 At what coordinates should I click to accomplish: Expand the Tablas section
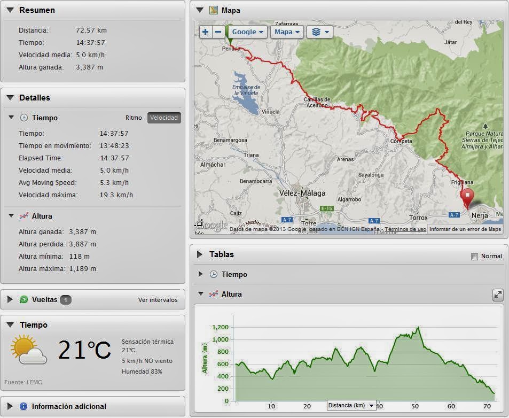[200, 254]
